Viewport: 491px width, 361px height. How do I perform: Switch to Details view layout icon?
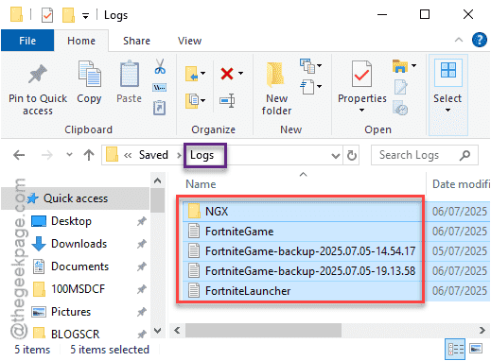[456, 349]
